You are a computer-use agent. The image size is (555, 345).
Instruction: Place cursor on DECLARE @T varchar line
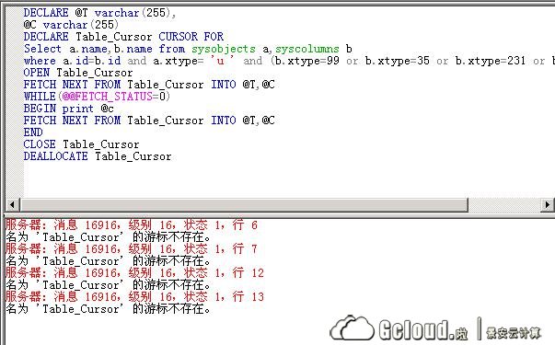[x=99, y=13]
